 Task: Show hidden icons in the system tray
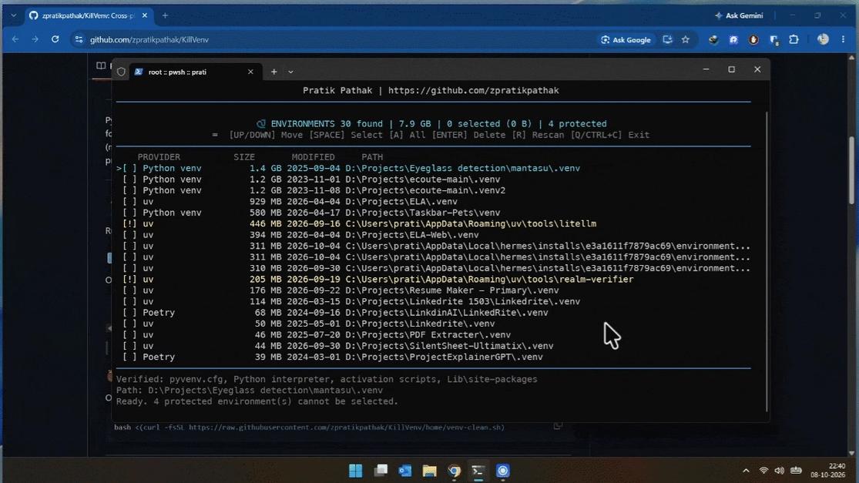[746, 471]
